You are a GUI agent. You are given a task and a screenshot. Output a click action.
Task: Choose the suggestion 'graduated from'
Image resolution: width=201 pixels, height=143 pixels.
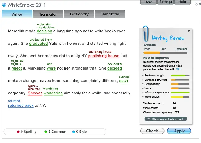41,40
